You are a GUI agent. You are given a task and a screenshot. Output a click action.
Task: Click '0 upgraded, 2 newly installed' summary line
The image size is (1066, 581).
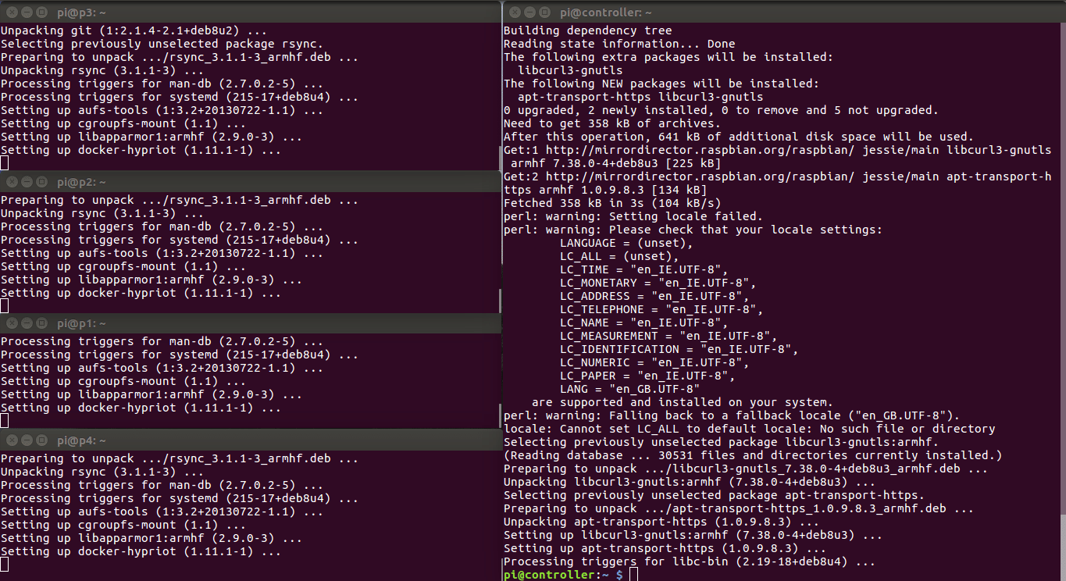point(722,110)
